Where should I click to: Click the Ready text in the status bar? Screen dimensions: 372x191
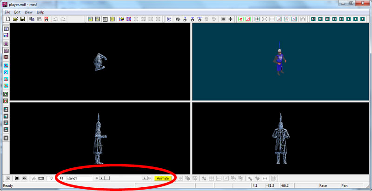click(x=7, y=185)
